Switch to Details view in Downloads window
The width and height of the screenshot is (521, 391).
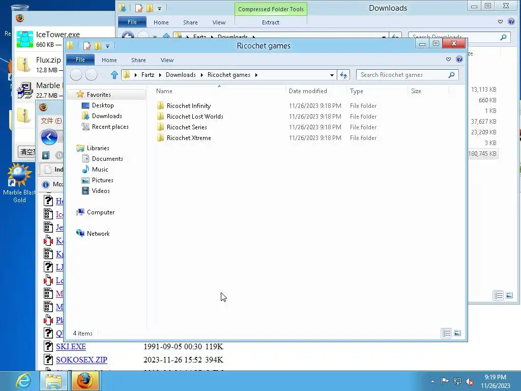coord(498,295)
